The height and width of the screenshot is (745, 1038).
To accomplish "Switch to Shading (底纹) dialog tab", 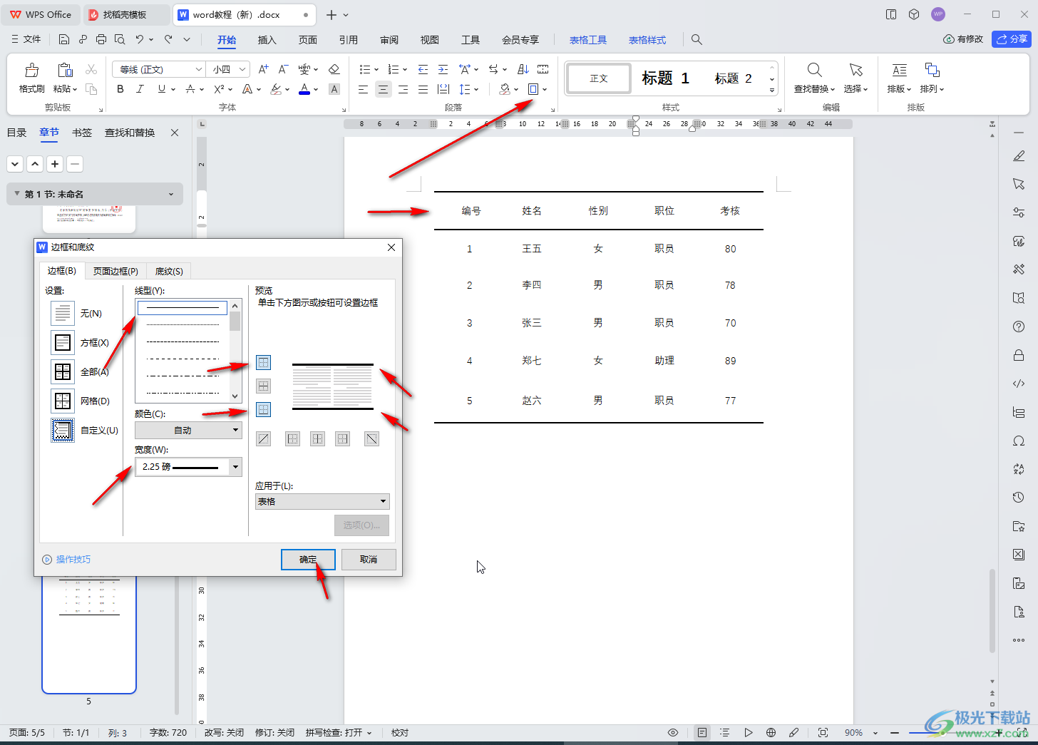I will 169,271.
